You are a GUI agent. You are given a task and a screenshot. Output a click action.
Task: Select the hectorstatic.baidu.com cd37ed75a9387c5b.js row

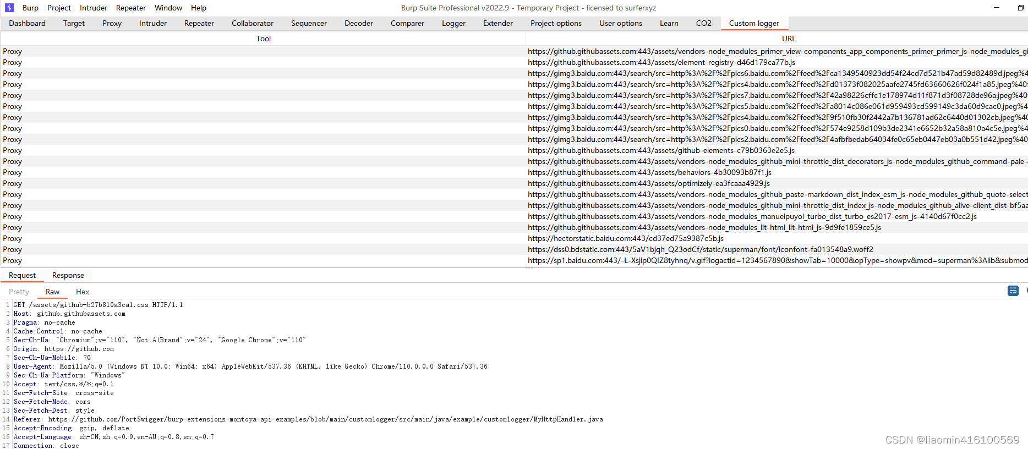pos(514,238)
